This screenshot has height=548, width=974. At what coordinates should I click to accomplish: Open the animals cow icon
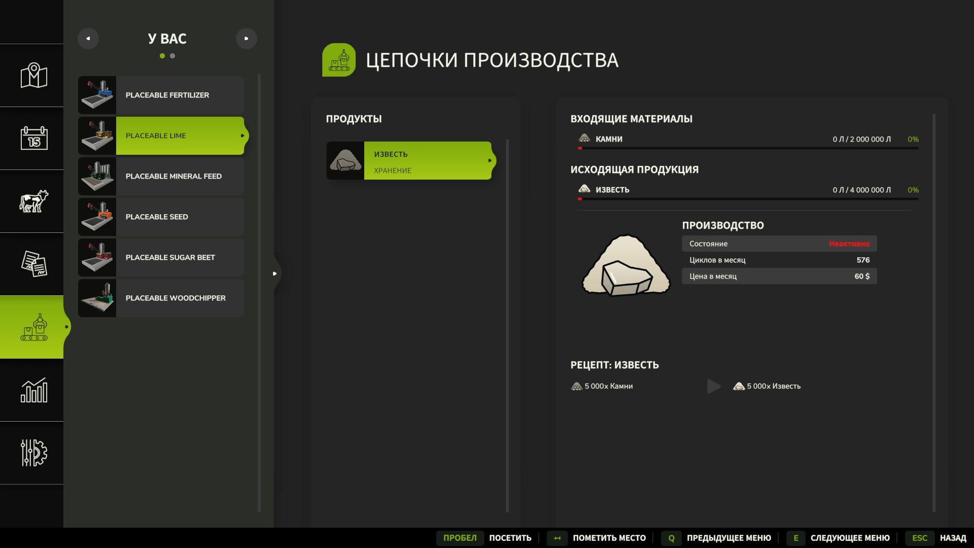coord(33,201)
